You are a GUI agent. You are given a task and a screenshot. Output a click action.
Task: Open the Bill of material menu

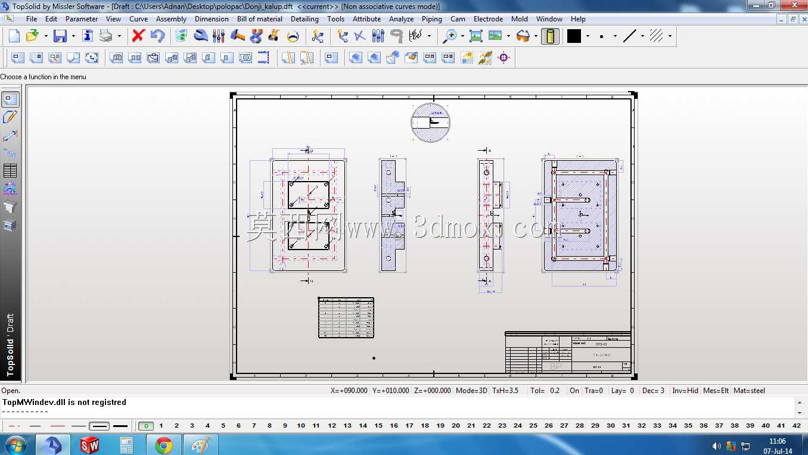coord(260,19)
